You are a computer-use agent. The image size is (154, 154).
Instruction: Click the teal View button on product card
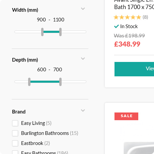pyautogui.click(x=134, y=69)
